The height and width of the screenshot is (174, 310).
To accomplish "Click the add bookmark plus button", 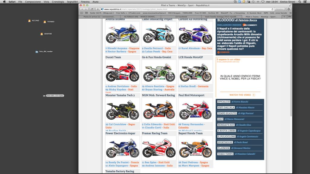I will tap(98, 9).
